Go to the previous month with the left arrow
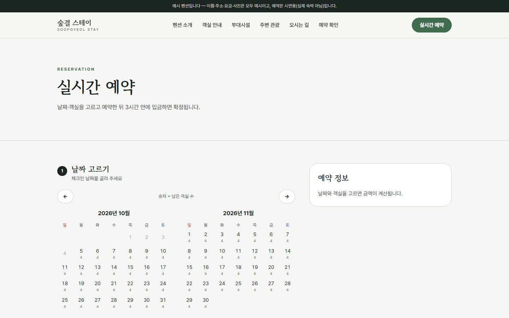 [x=65, y=196]
